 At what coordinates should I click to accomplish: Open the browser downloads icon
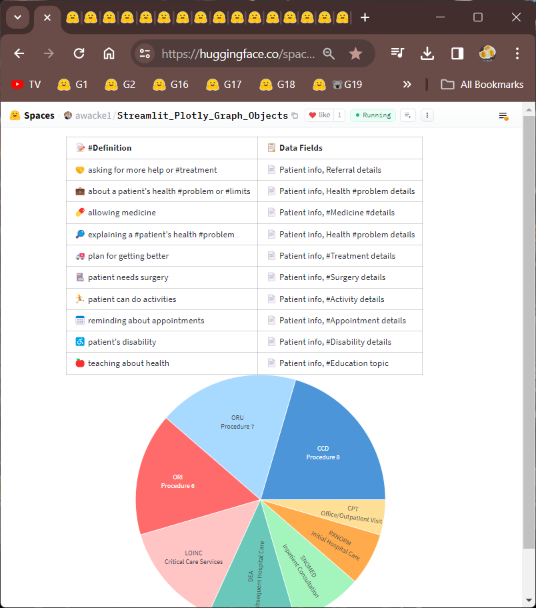[427, 54]
